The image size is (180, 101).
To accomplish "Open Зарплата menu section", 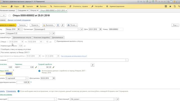I will tap(28, 6).
